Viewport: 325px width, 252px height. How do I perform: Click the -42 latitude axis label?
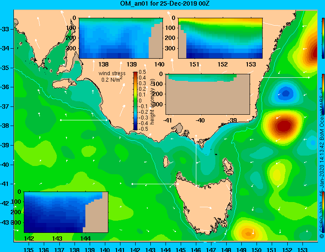[5, 203]
